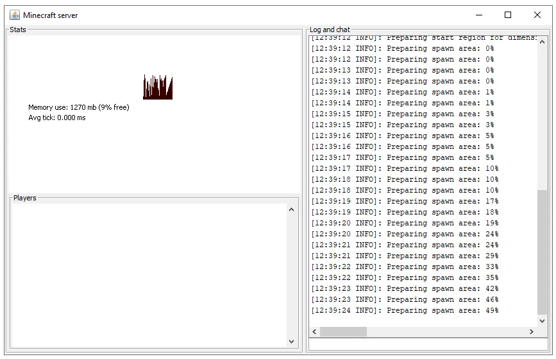Close the Minecraft server window
This screenshot has width=556, height=359.
(537, 15)
